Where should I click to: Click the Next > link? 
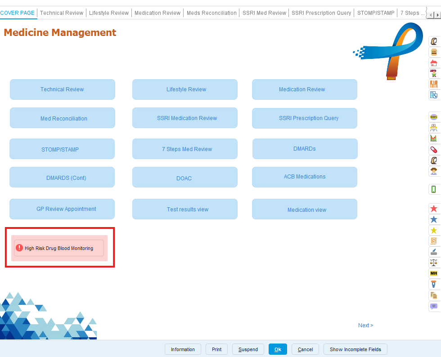tap(365, 326)
